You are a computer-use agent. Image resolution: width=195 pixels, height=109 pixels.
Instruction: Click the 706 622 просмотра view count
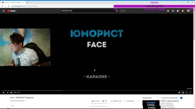point(17,101)
